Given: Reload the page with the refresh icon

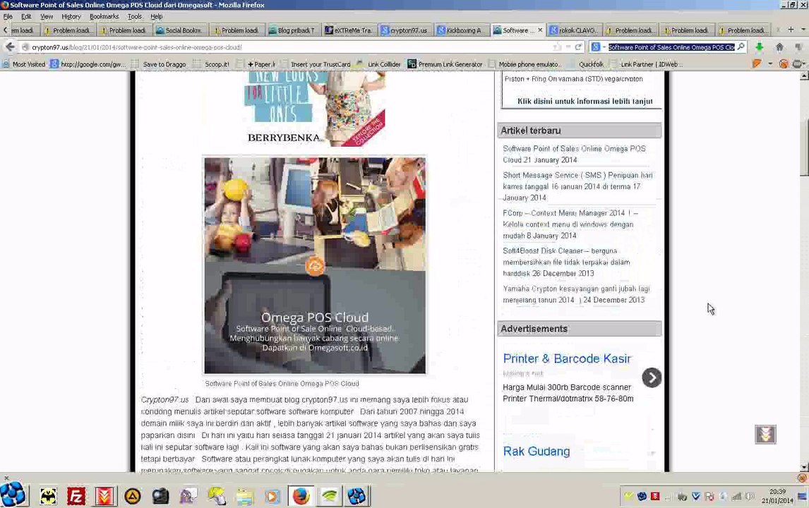Looking at the screenshot, I should pyautogui.click(x=578, y=47).
